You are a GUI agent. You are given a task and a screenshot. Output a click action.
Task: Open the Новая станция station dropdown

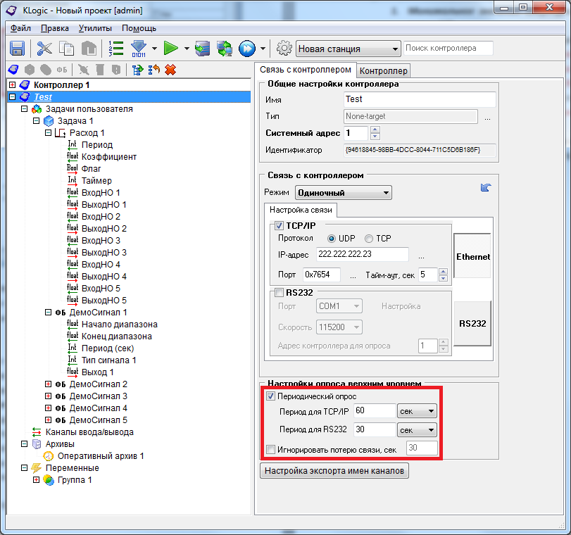tap(348, 49)
